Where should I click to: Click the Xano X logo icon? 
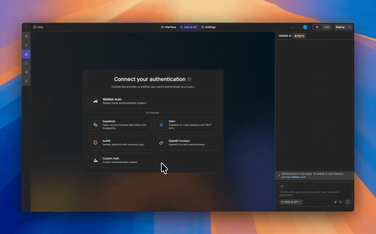(162, 125)
